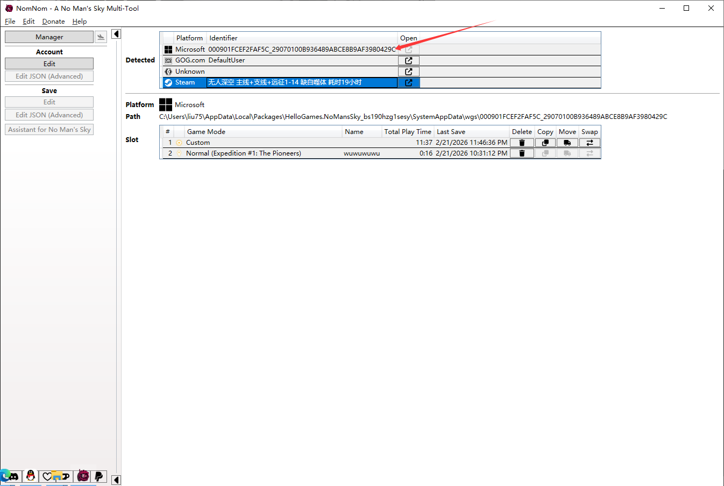Delete the wuwuwuwu Expedition save
The width and height of the screenshot is (724, 486).
pos(521,153)
